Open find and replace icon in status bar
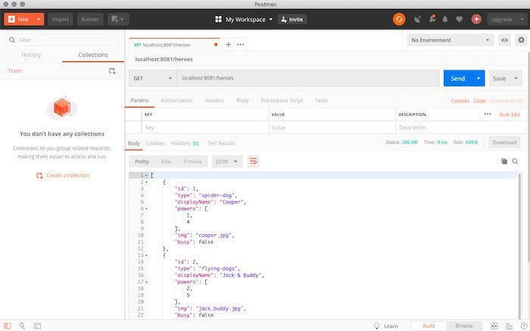 coord(22,326)
